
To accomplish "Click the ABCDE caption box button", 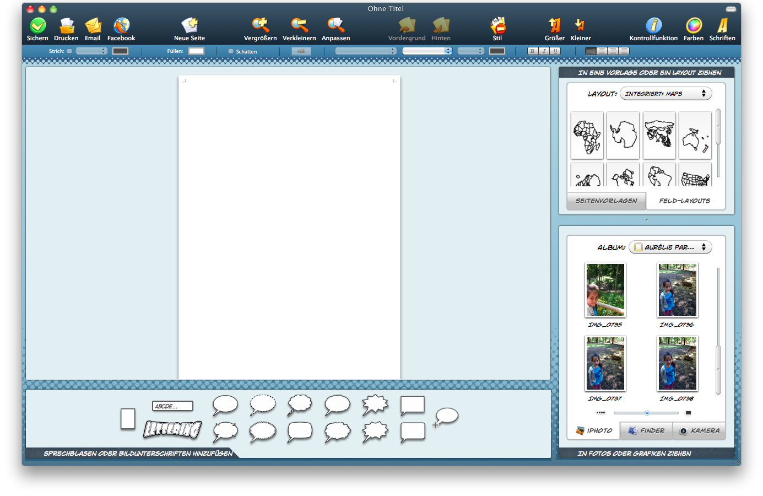I will [172, 406].
